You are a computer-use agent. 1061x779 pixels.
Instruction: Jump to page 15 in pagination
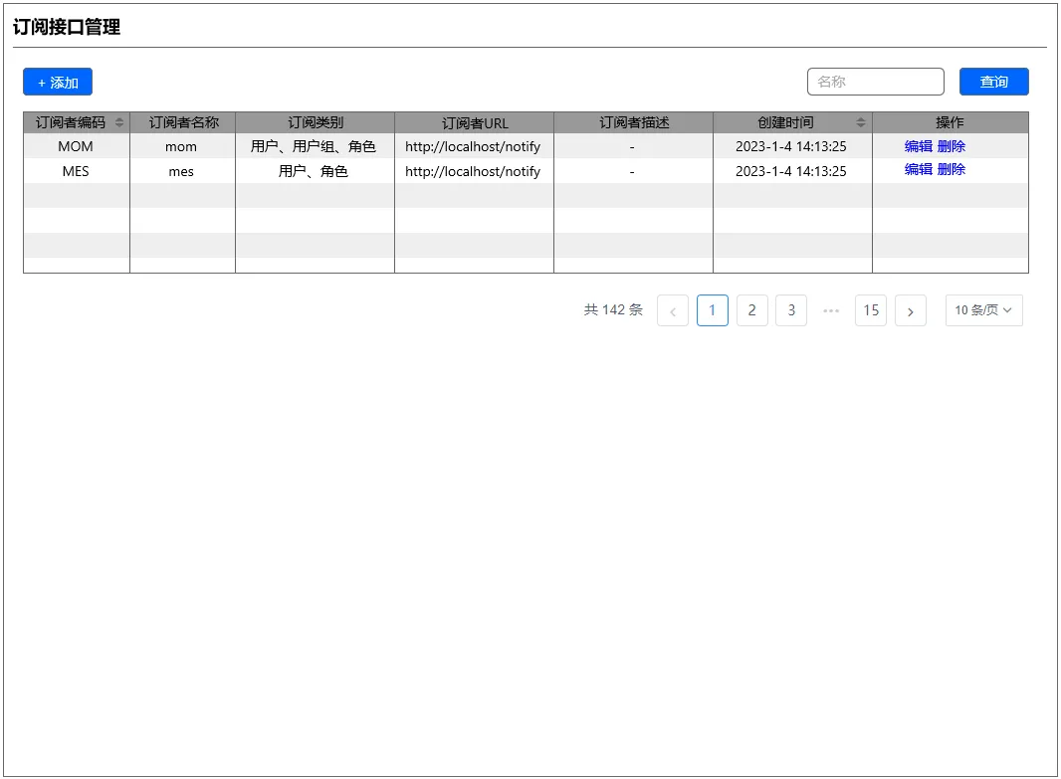[871, 310]
